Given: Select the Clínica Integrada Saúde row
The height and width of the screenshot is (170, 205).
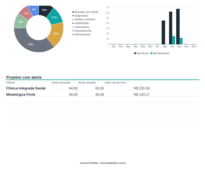Looking at the screenshot, I should (x=103, y=88).
